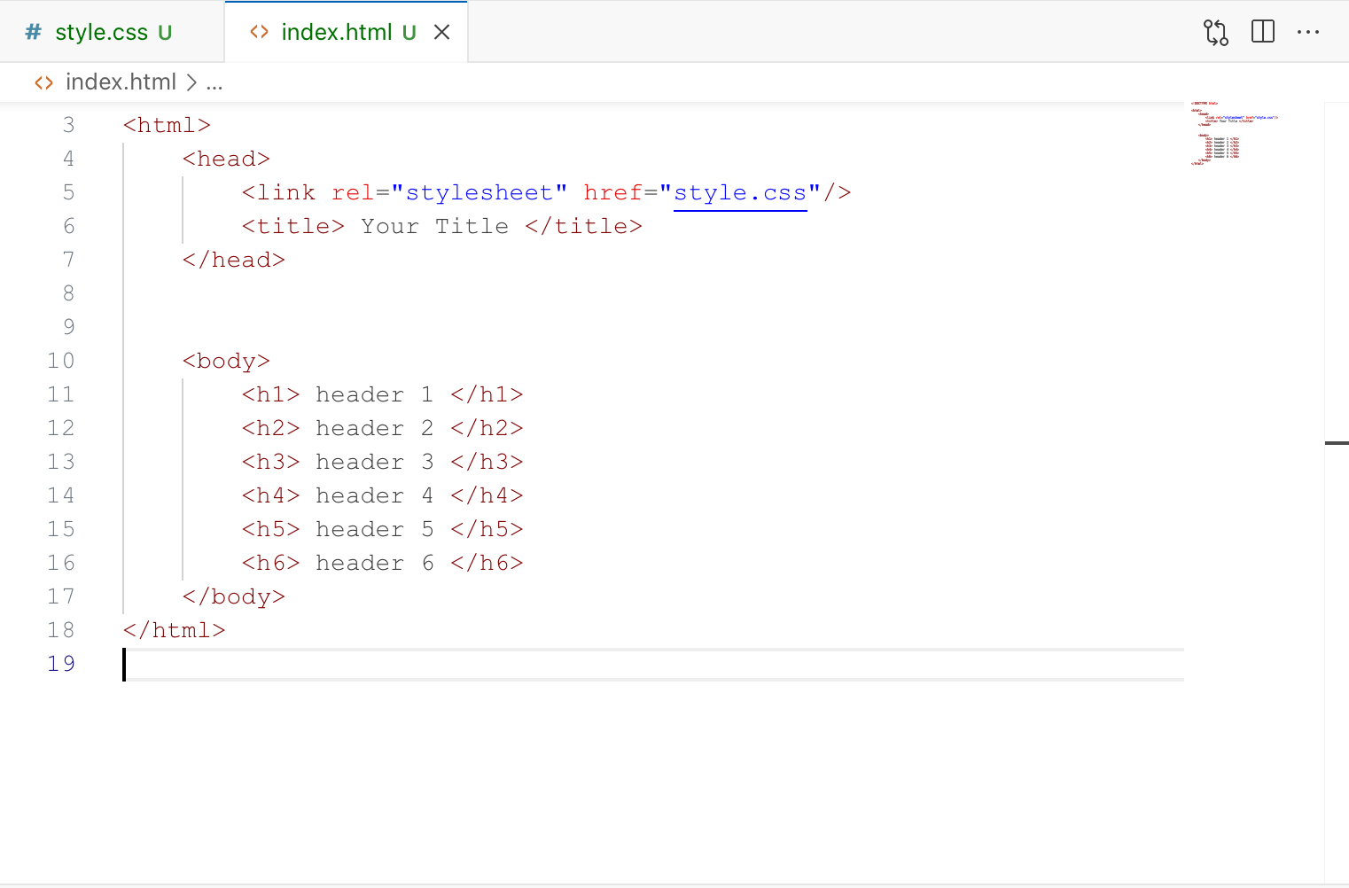This screenshot has width=1349, height=888.
Task: Click the Your Title text
Action: [434, 227]
